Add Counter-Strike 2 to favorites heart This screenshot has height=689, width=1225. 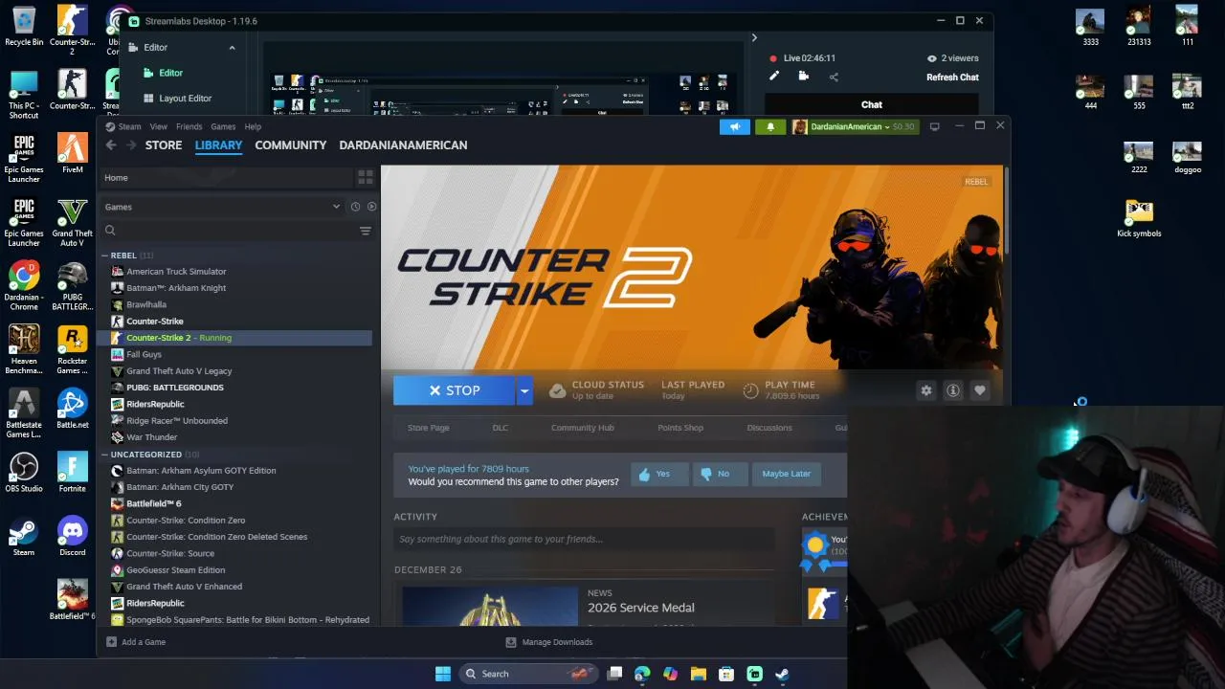(x=979, y=390)
